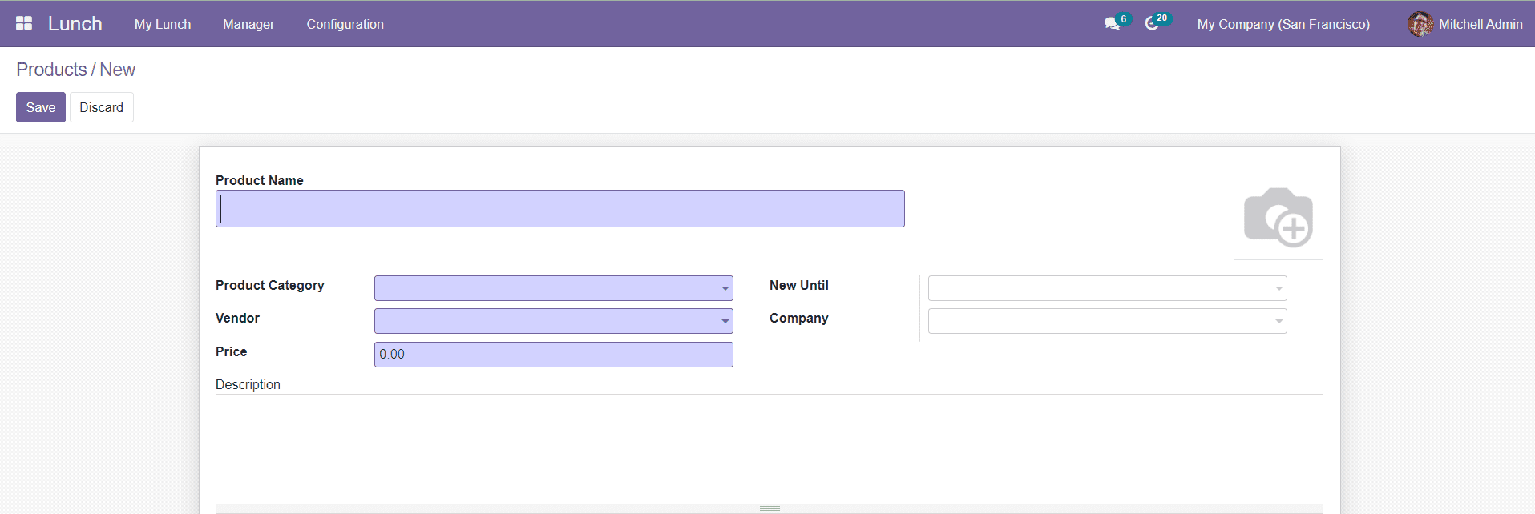
Task: Expand the Product Category dropdown
Action: pos(725,288)
